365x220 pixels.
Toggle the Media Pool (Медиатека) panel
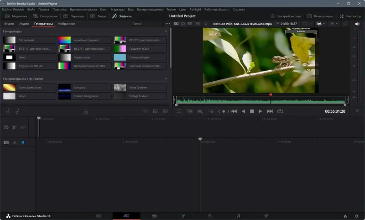(x=16, y=16)
